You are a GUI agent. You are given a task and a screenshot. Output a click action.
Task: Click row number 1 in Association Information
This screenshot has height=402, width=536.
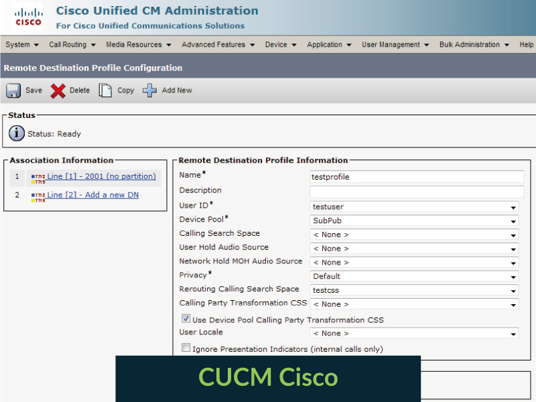tap(17, 177)
